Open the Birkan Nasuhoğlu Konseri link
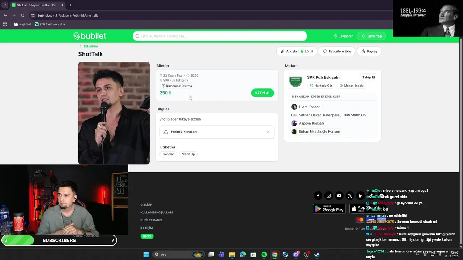 pyautogui.click(x=319, y=131)
